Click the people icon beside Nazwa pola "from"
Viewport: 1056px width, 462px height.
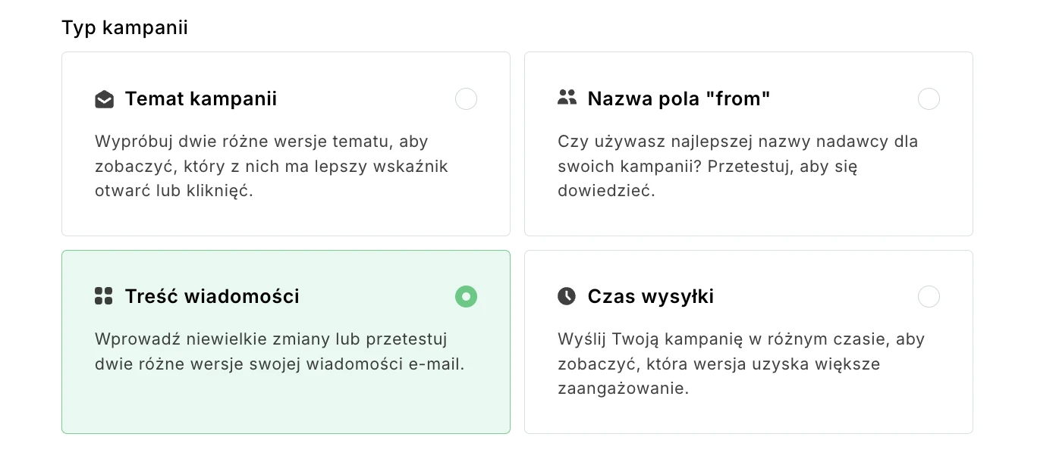pyautogui.click(x=567, y=98)
